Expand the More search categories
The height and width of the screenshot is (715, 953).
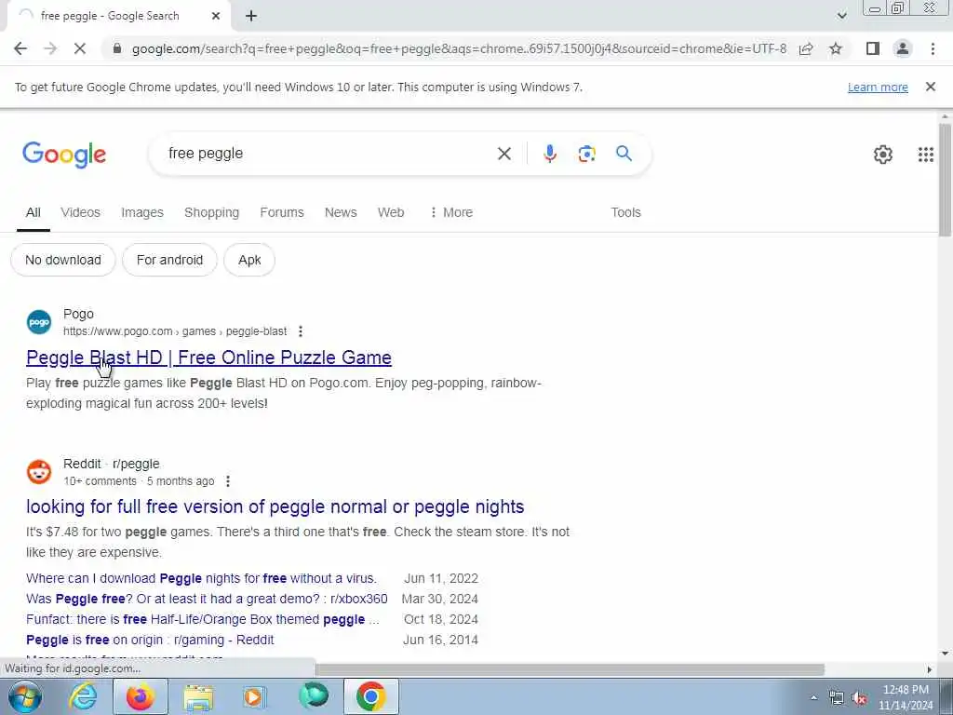pyautogui.click(x=451, y=212)
